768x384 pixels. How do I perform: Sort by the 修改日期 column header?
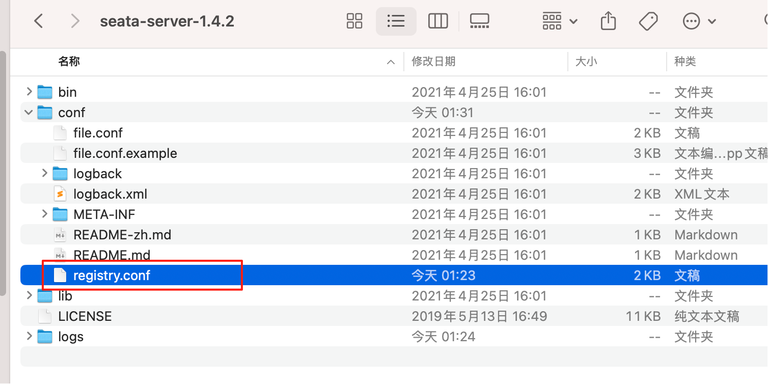point(433,62)
